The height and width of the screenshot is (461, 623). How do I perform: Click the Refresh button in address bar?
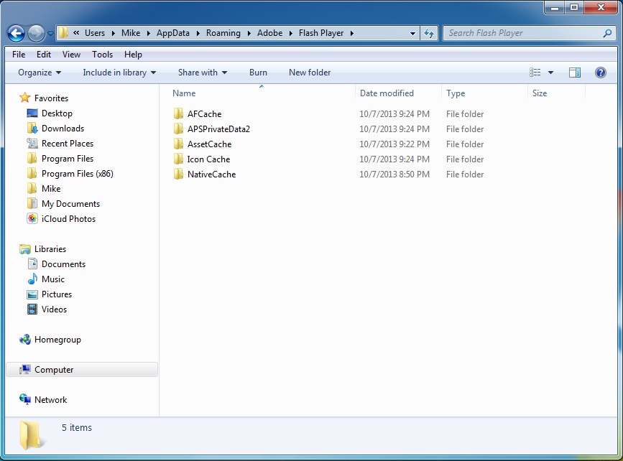click(x=428, y=33)
